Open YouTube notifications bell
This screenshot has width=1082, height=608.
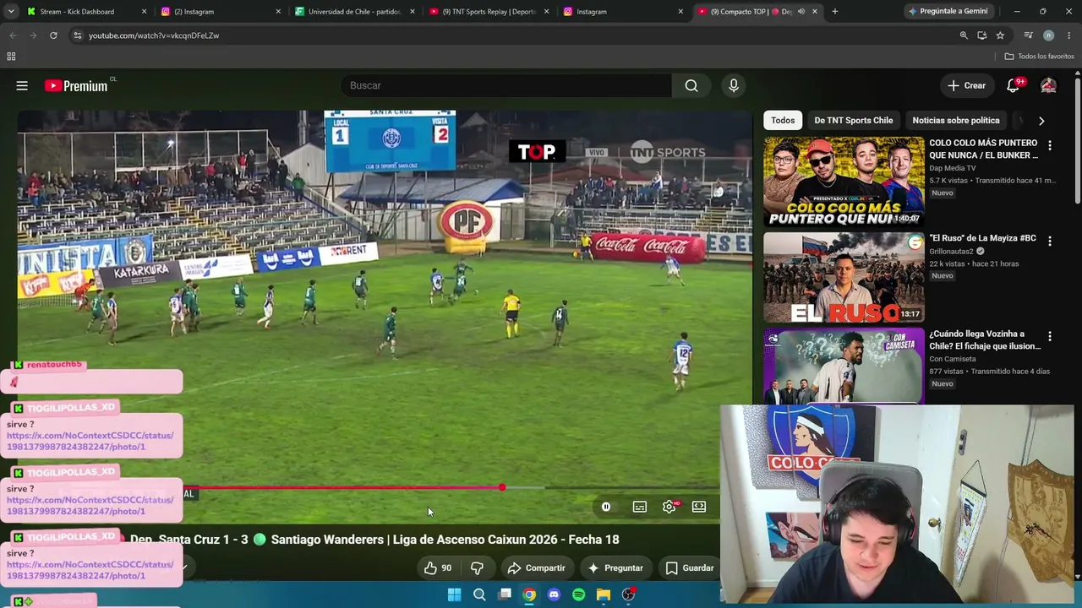[x=1013, y=85]
